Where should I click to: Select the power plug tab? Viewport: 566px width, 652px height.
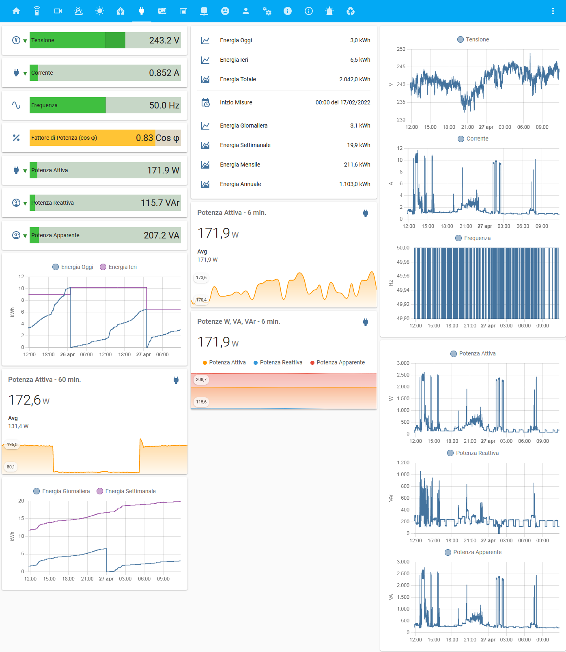[x=142, y=11]
